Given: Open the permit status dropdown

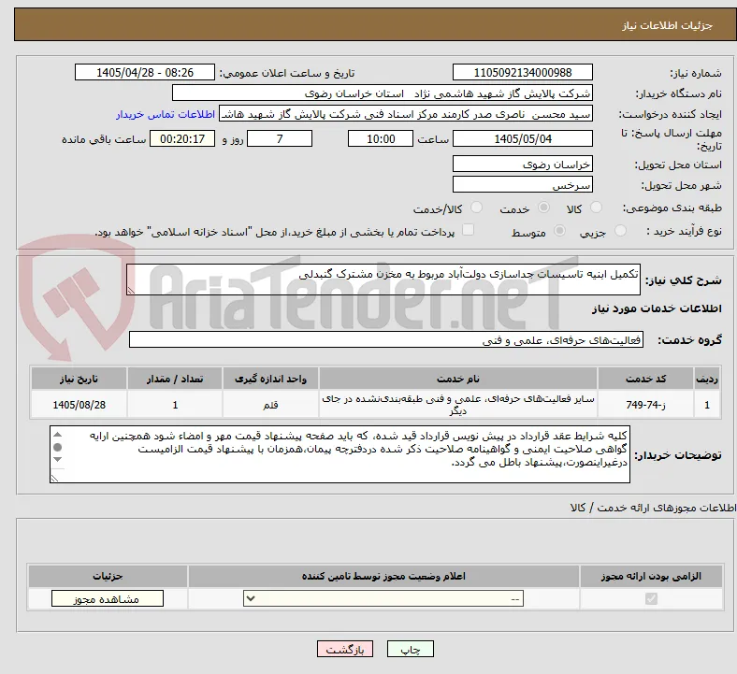Looking at the screenshot, I should pyautogui.click(x=383, y=599).
